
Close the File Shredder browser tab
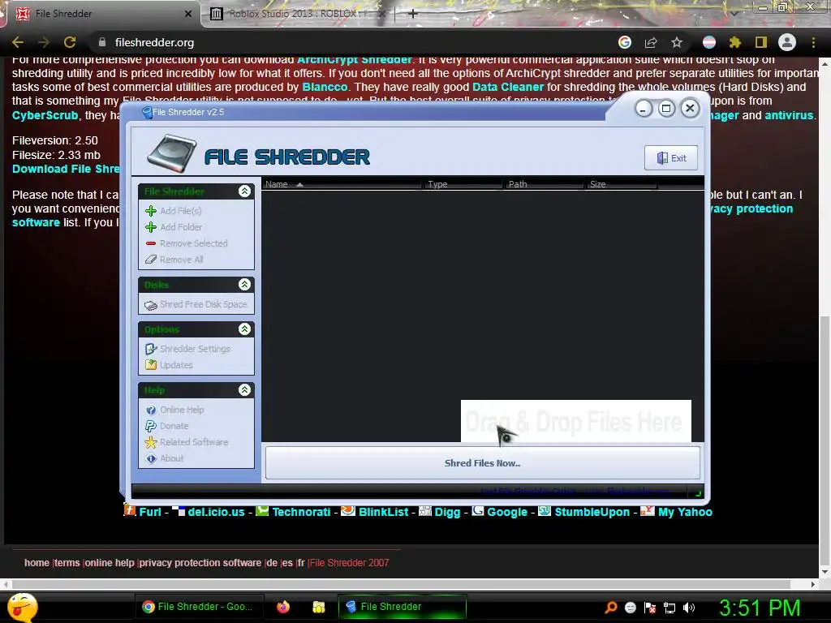point(188,14)
